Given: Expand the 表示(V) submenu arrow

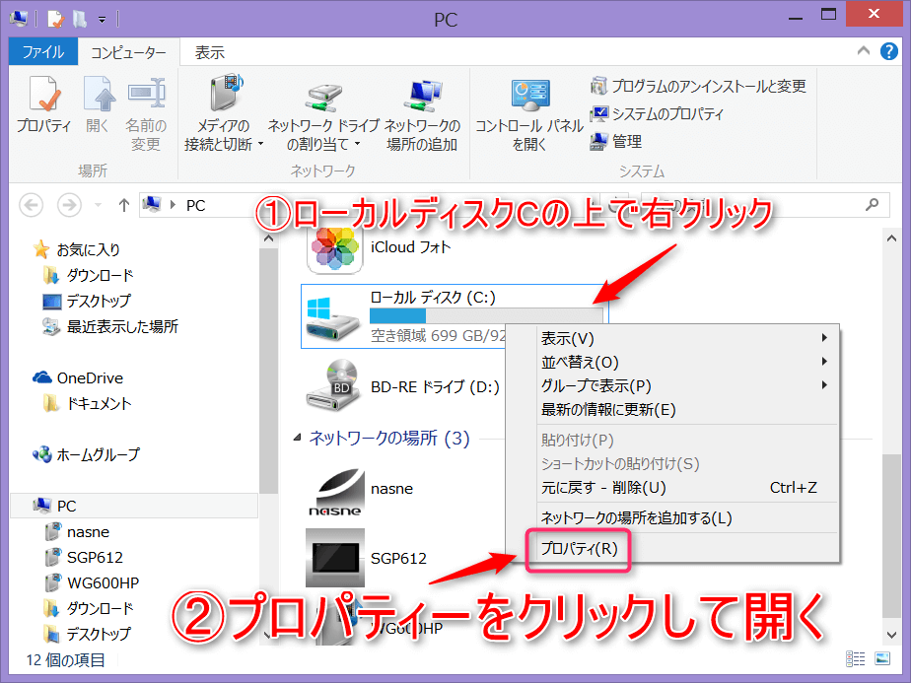Looking at the screenshot, I should pyautogui.click(x=824, y=338).
